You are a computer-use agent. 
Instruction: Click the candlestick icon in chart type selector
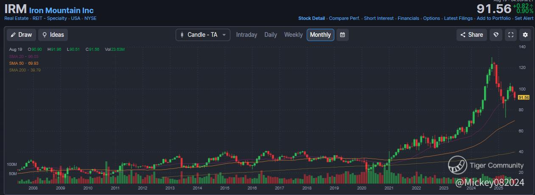(x=182, y=35)
